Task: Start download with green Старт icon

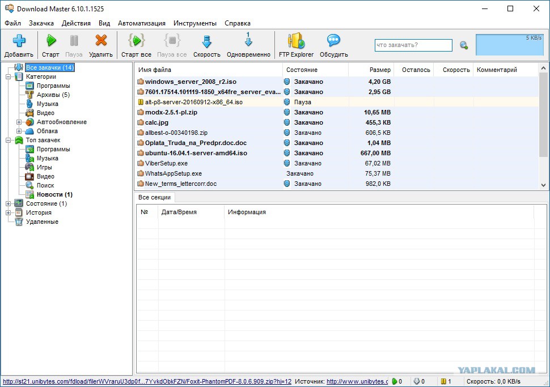Action: 51,41
